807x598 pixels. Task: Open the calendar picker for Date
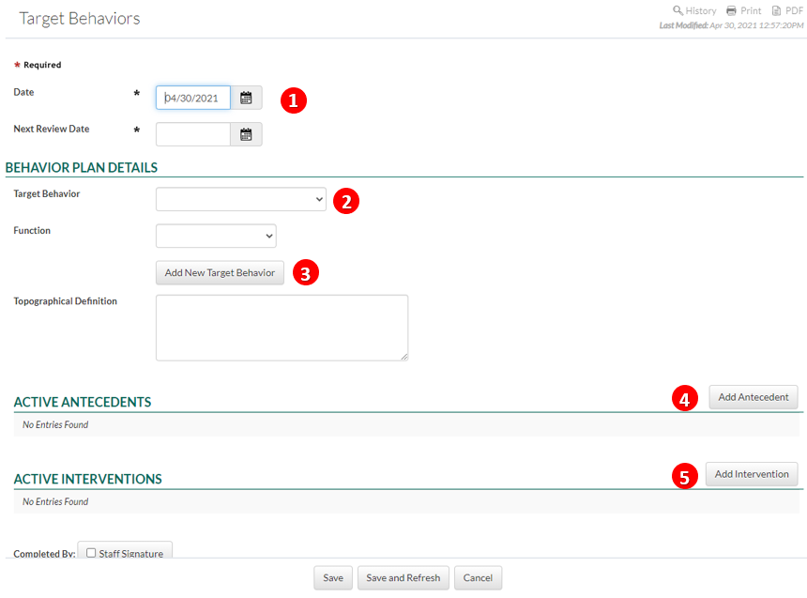[x=246, y=98]
